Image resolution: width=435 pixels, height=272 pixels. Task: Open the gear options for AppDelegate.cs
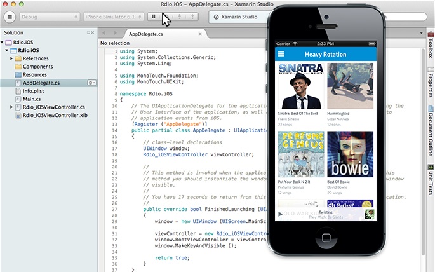pyautogui.click(x=92, y=83)
